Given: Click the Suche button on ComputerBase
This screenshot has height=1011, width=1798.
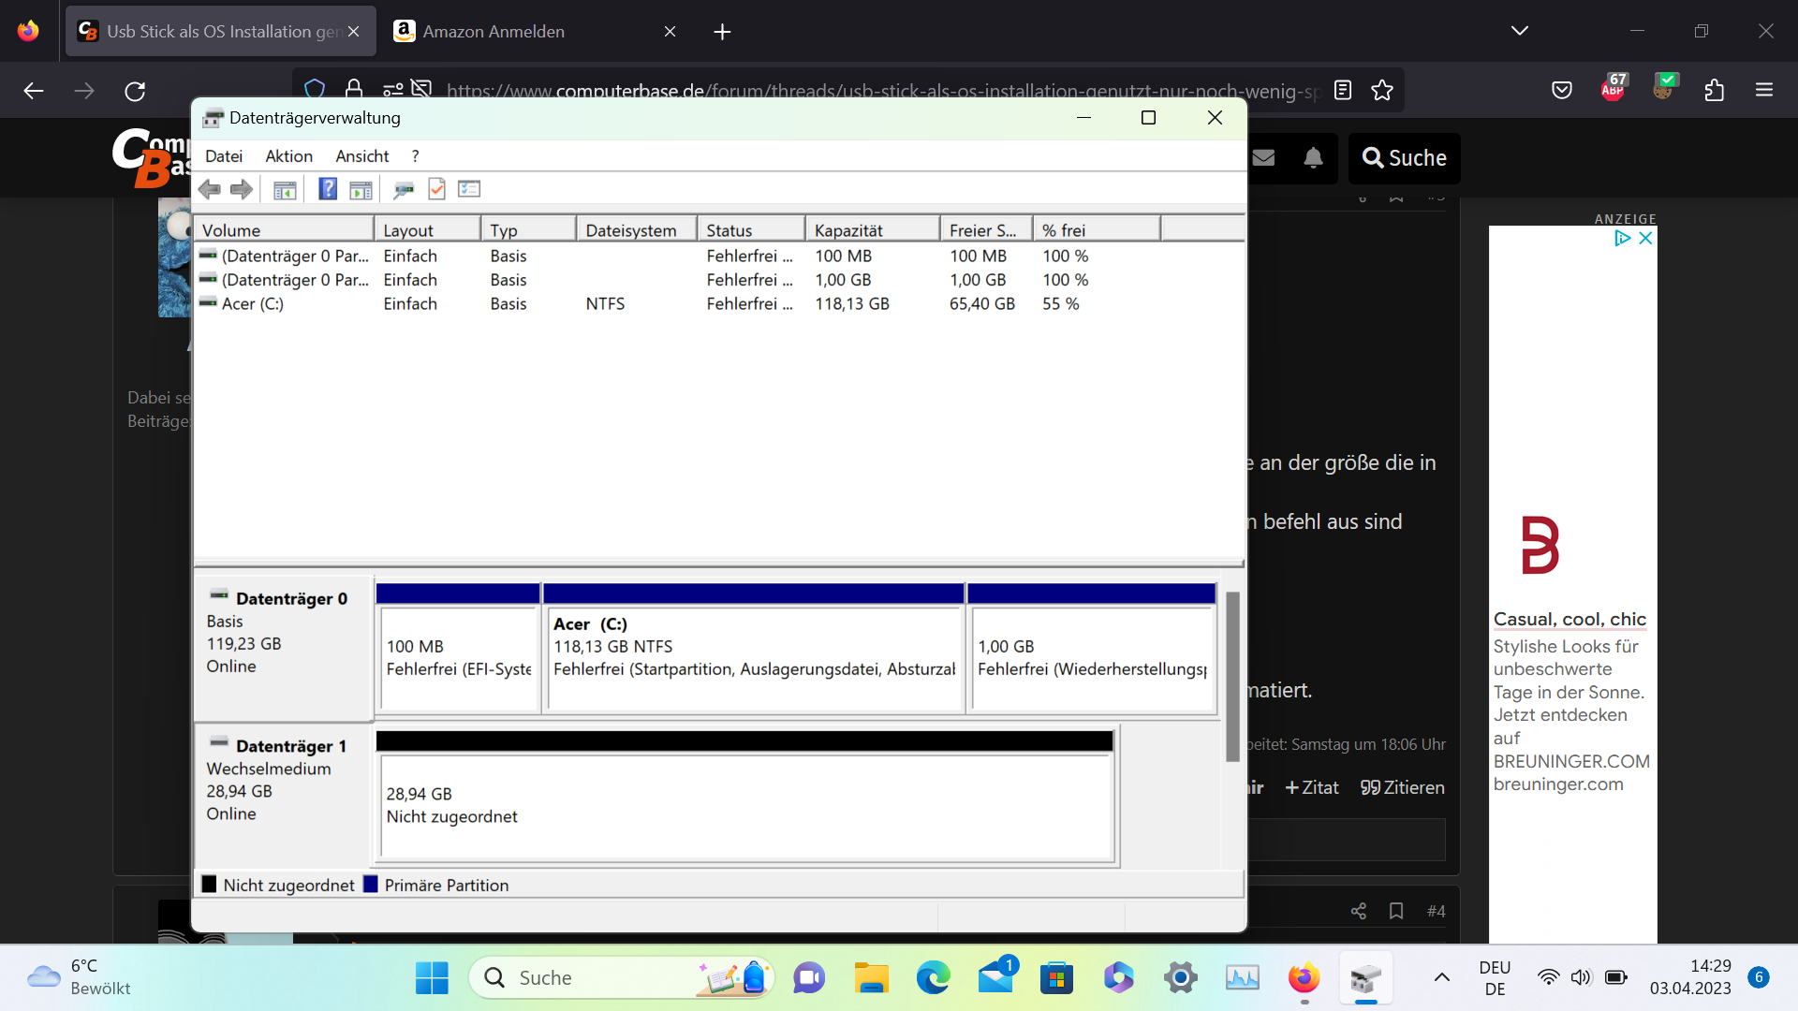Looking at the screenshot, I should point(1404,158).
